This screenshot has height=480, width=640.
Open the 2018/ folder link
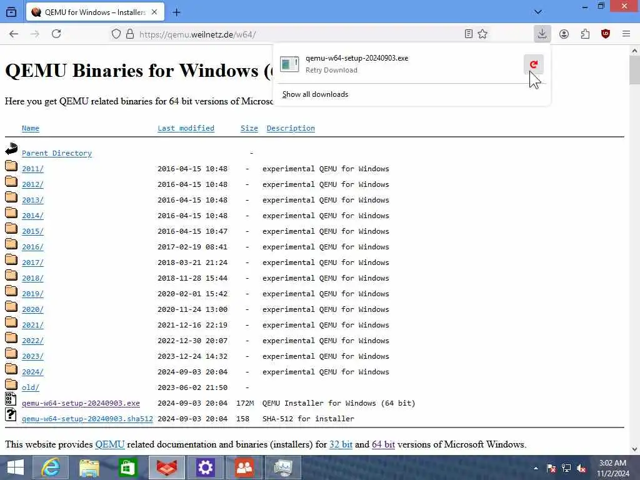(x=32, y=278)
